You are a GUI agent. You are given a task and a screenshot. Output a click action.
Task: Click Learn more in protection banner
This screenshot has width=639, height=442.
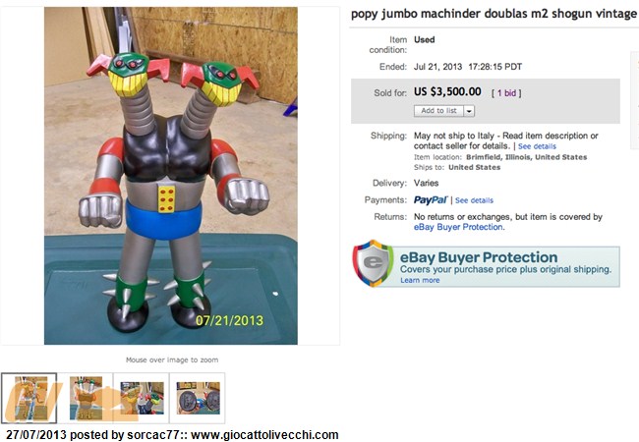[420, 280]
